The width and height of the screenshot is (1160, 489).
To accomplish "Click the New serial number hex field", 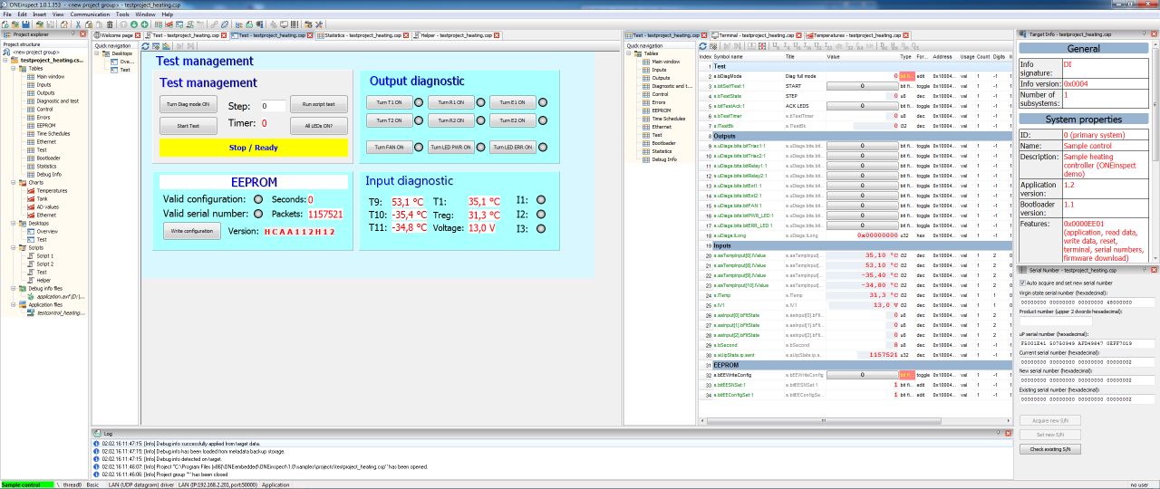I will [1087, 379].
